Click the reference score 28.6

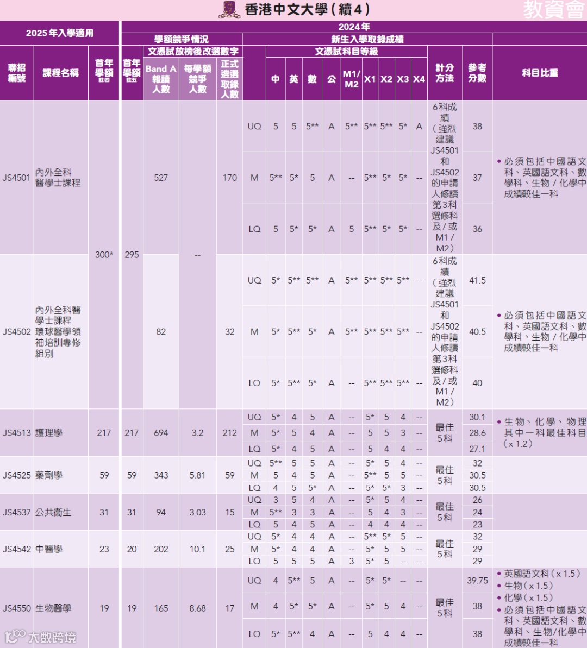(x=477, y=433)
